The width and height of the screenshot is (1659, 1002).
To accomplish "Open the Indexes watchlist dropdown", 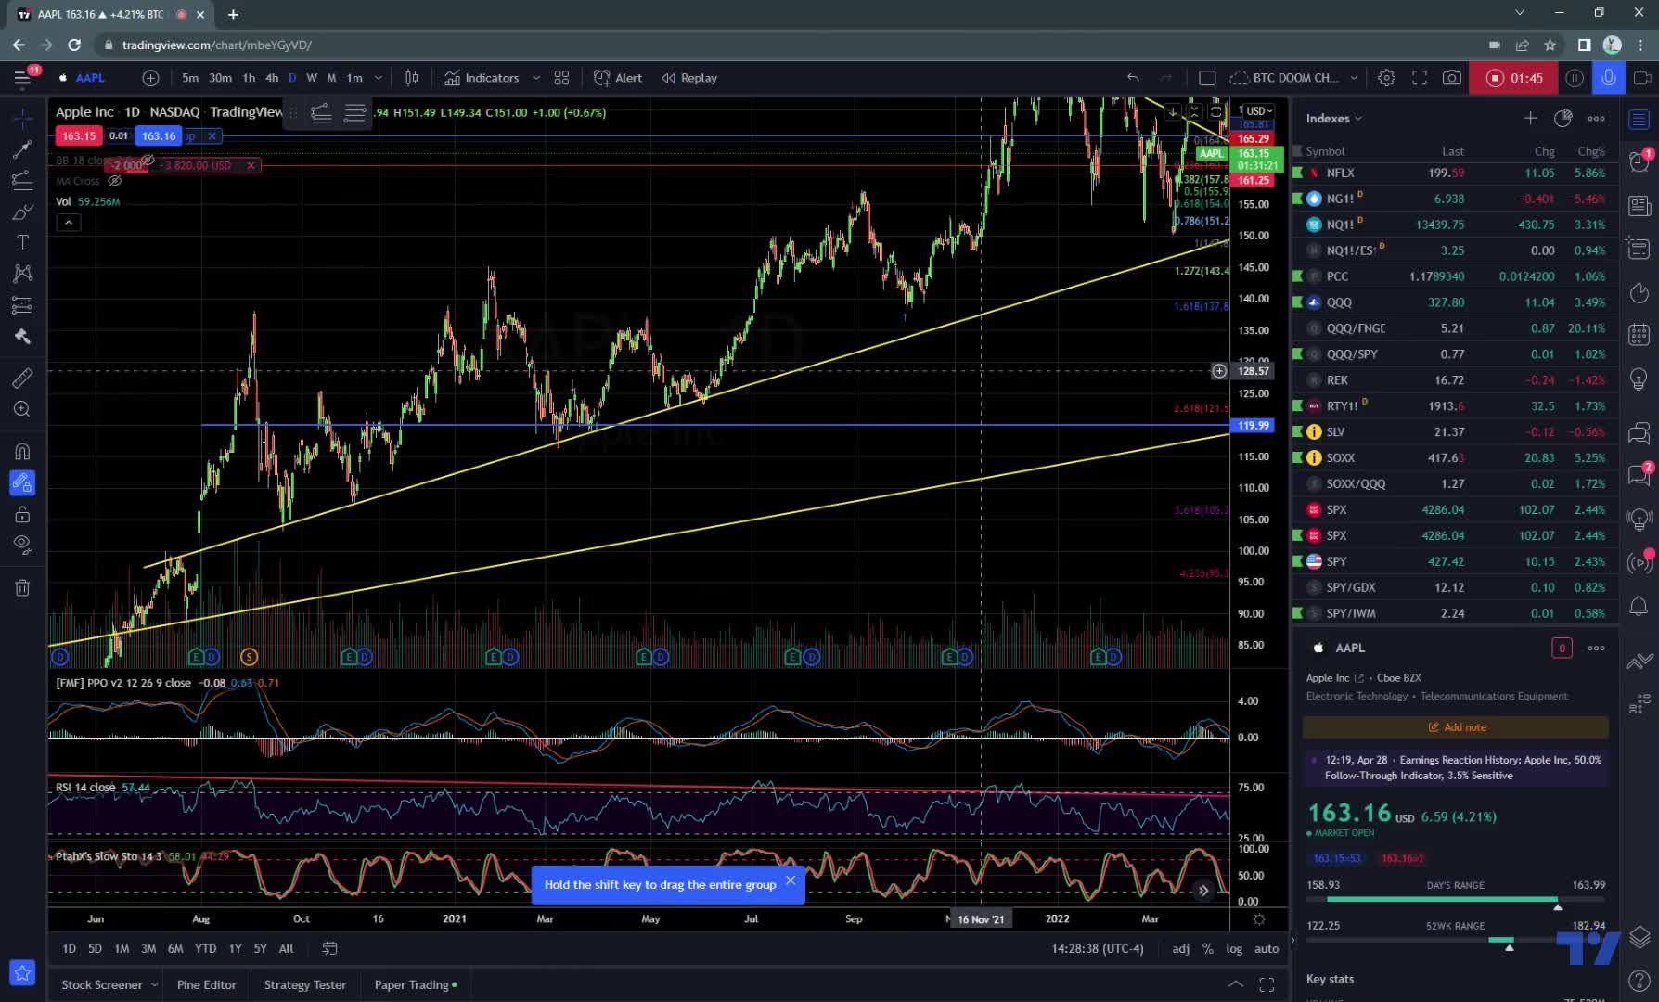I will coord(1334,118).
